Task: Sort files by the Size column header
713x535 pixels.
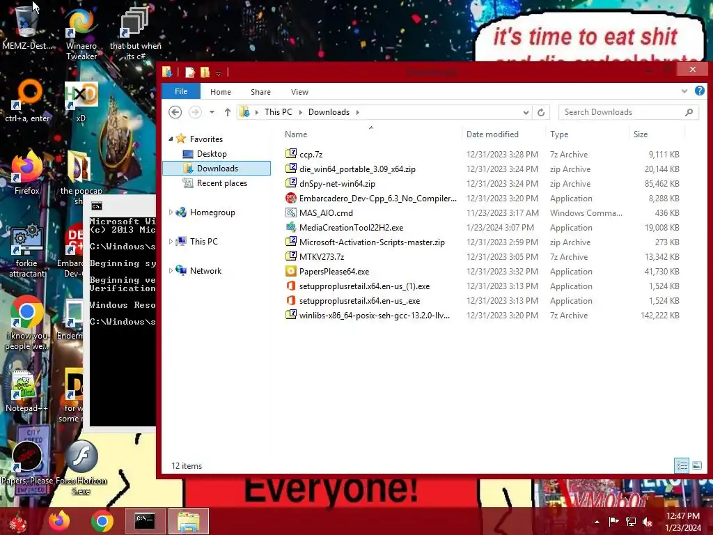Action: coord(657,134)
